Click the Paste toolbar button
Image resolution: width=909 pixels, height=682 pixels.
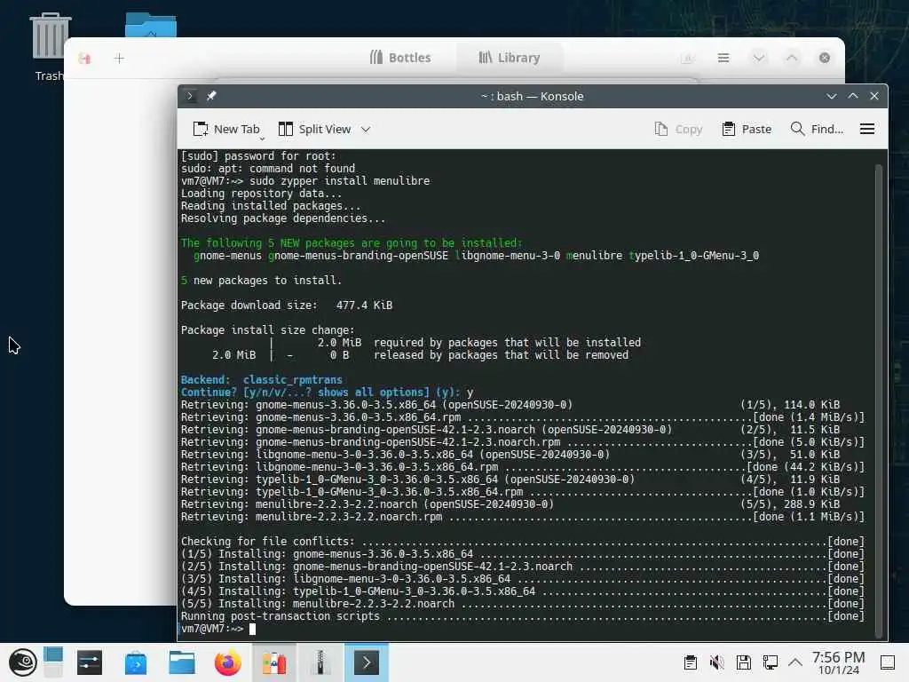747,129
